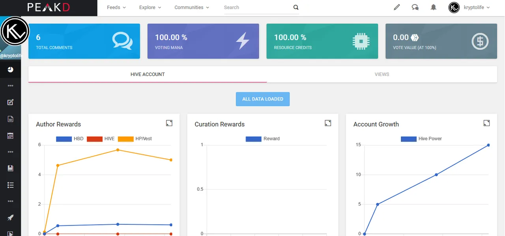The image size is (505, 236).
Task: Open the document page sidebar icon
Action: click(x=10, y=119)
